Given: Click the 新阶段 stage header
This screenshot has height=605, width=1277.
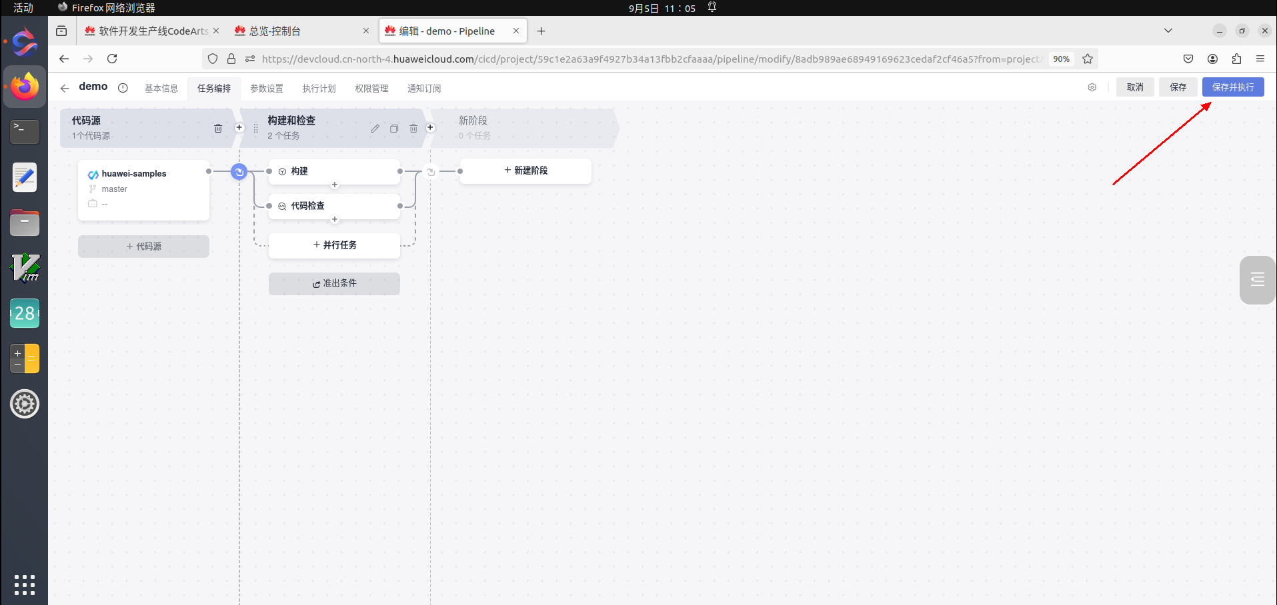Looking at the screenshot, I should coord(525,128).
